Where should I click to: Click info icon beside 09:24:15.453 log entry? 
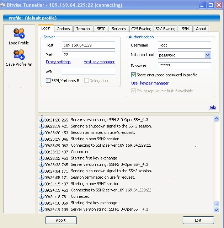coord(42,190)
